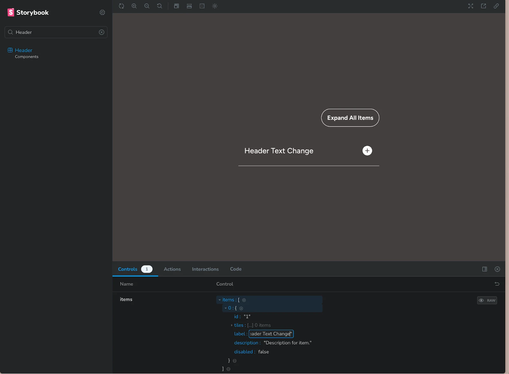This screenshot has height=374, width=509.
Task: Open canvas in a new browser tab
Action: [x=484, y=6]
